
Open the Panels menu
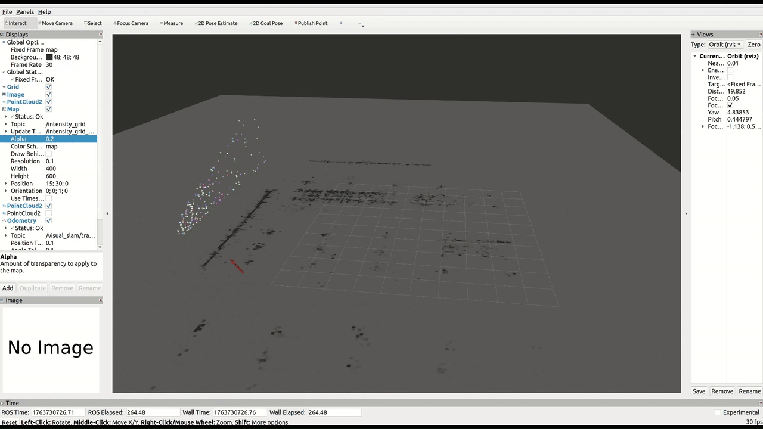coord(24,12)
